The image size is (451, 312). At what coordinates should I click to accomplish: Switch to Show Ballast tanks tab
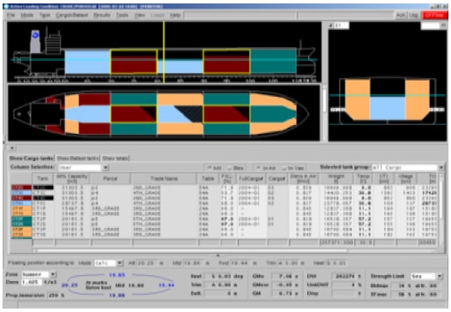78,159
